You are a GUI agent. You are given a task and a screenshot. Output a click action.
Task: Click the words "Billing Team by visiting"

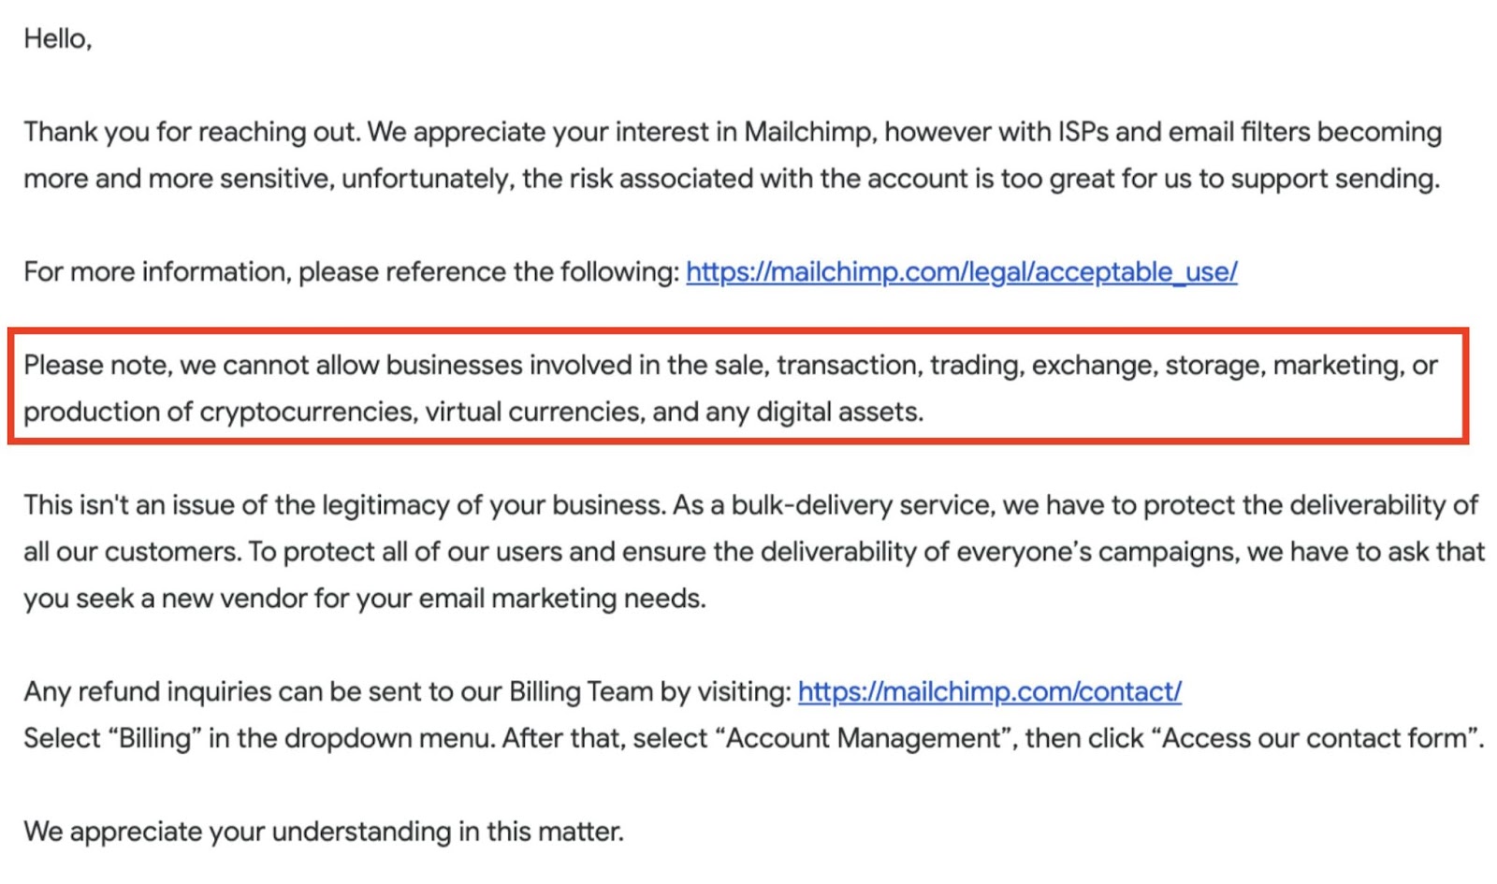(x=650, y=692)
